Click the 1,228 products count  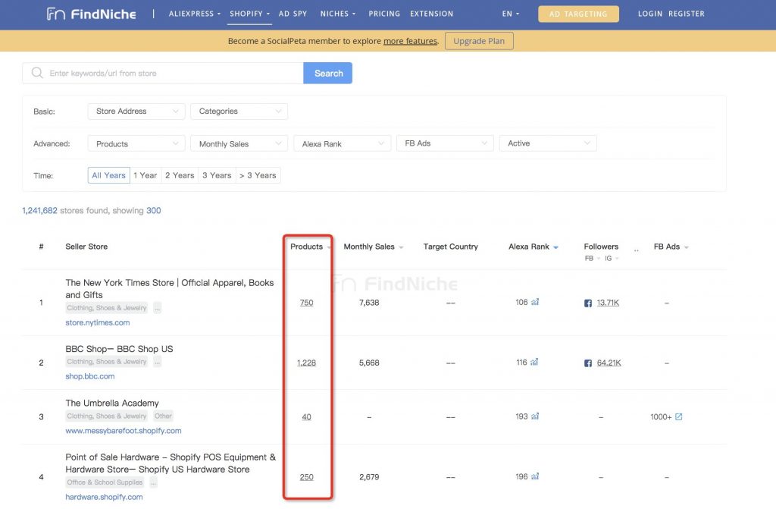[306, 363]
